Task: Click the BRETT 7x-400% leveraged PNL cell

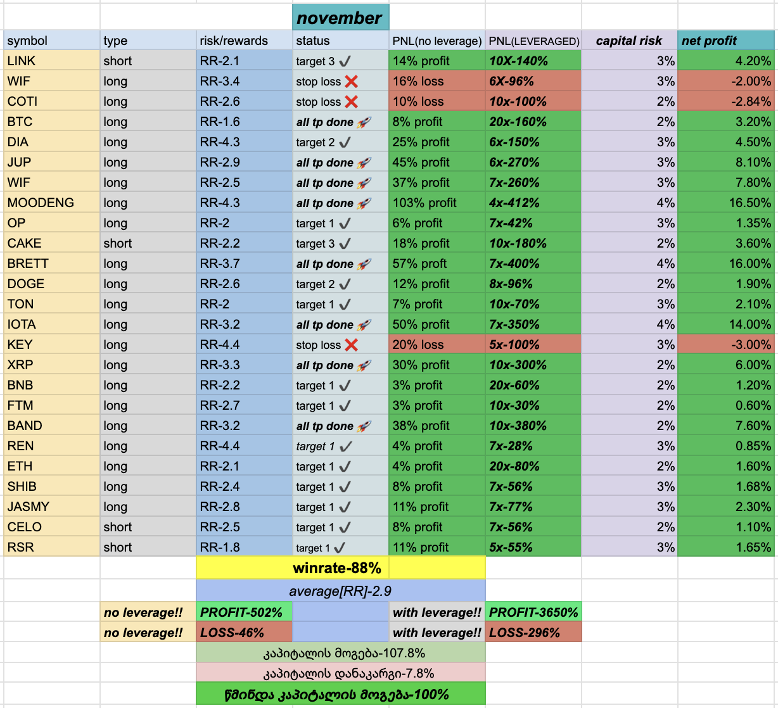Action: click(x=533, y=263)
